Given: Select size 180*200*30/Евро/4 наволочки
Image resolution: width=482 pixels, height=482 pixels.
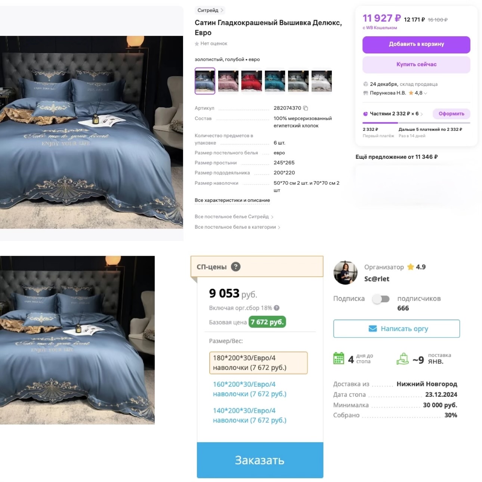Looking at the screenshot, I should 258,363.
